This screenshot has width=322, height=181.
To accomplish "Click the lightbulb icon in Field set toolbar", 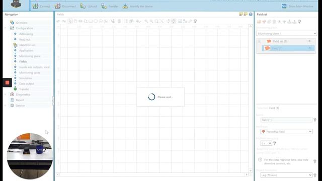I will point(299,22).
